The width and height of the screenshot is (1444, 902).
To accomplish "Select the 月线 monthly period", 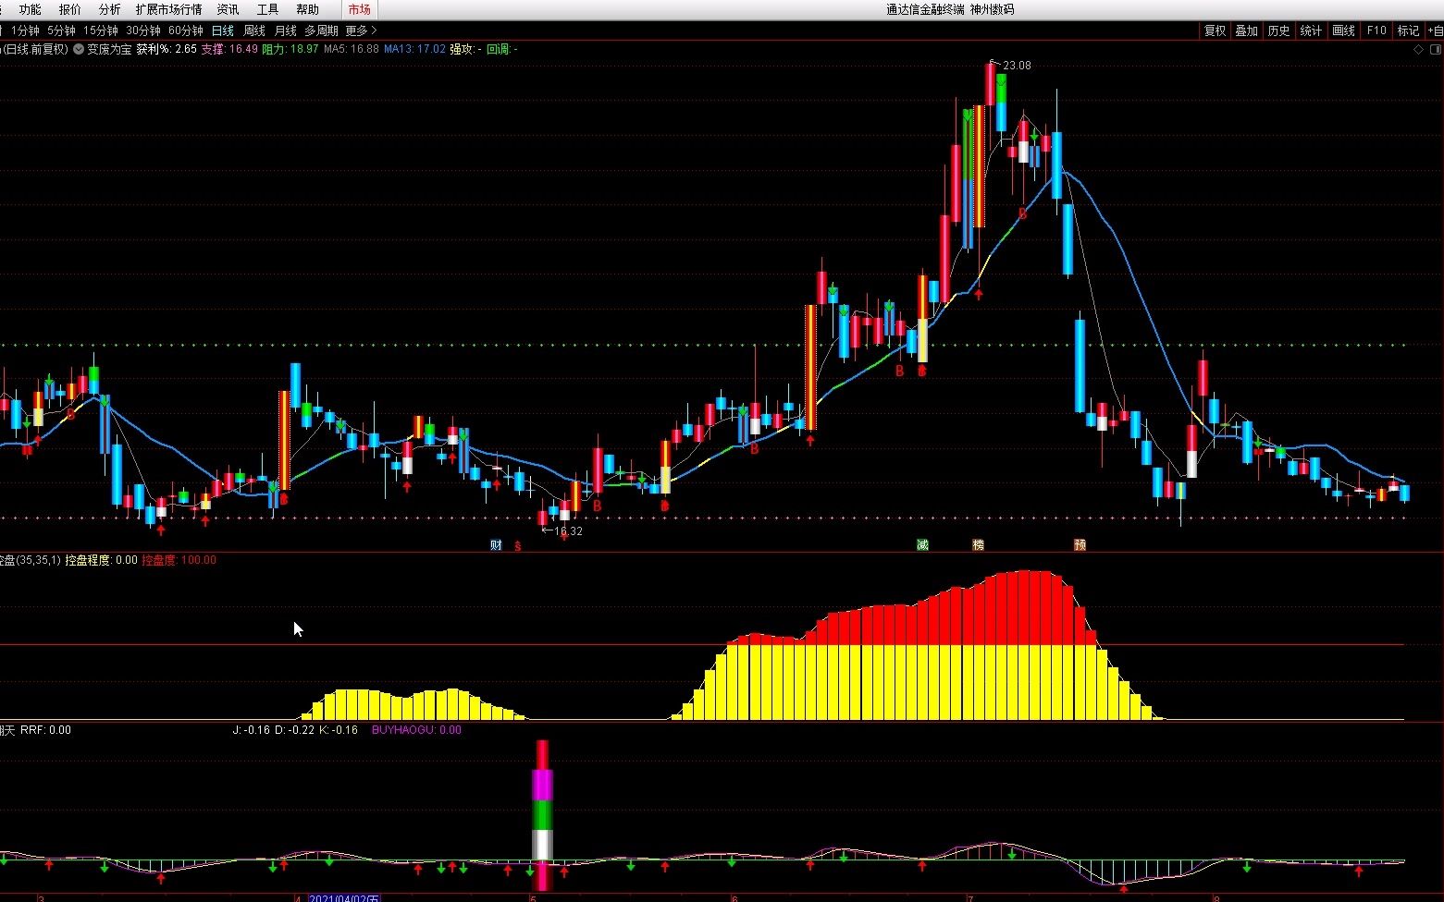I will [x=285, y=30].
